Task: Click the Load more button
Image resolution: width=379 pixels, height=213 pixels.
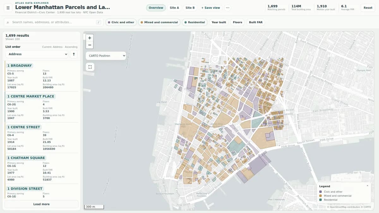Action: (x=41, y=204)
